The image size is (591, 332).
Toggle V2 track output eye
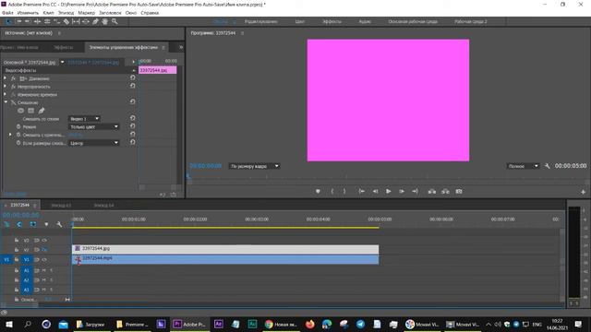click(x=44, y=250)
